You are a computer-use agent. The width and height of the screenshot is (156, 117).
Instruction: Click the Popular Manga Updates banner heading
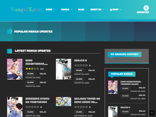point(33,32)
